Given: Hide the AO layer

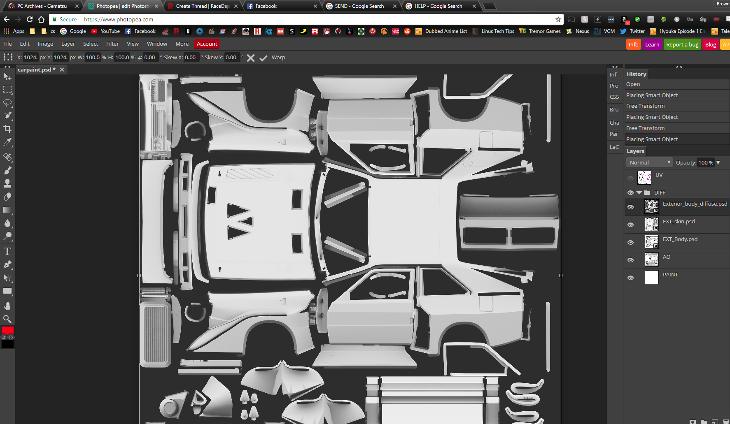Looking at the screenshot, I should tap(630, 260).
